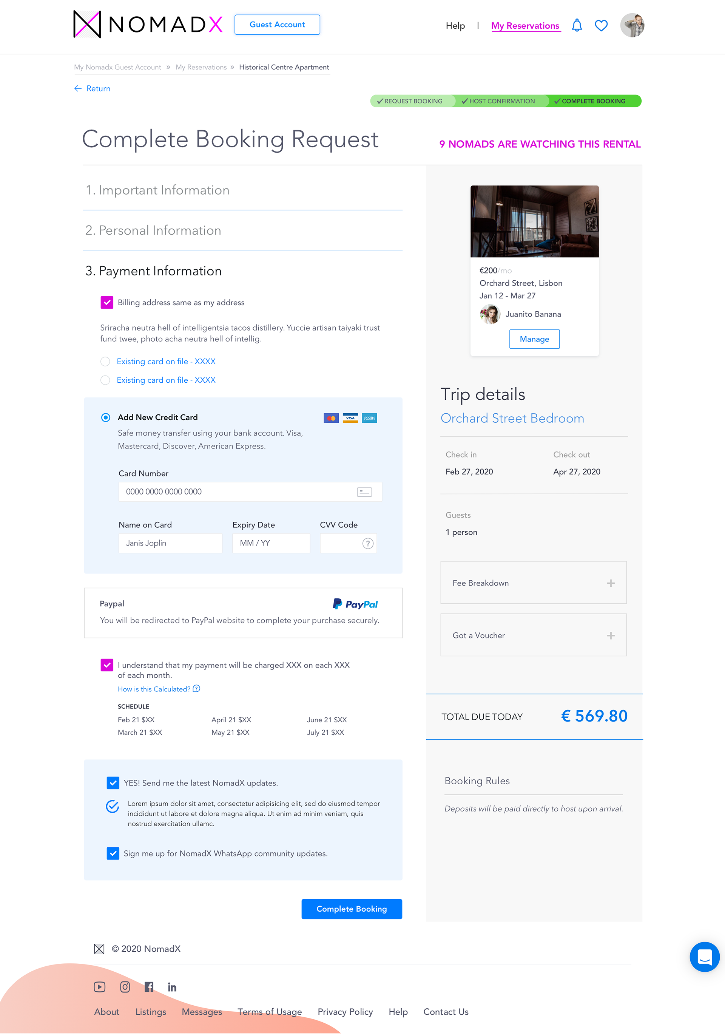This screenshot has width=725, height=1034.
Task: Click the small NomadX footer logo
Action: (x=99, y=949)
